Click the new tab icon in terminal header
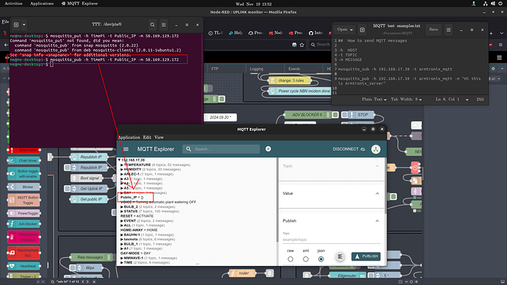 click(x=16, y=24)
